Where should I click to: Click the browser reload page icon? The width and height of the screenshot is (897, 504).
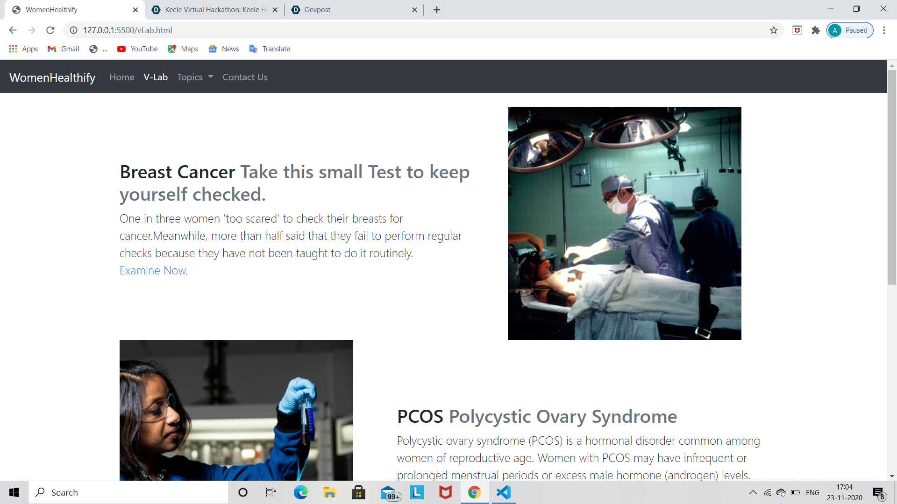[x=50, y=30]
